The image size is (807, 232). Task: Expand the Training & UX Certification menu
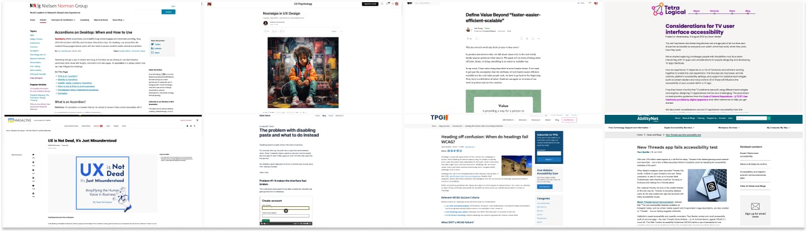point(62,20)
